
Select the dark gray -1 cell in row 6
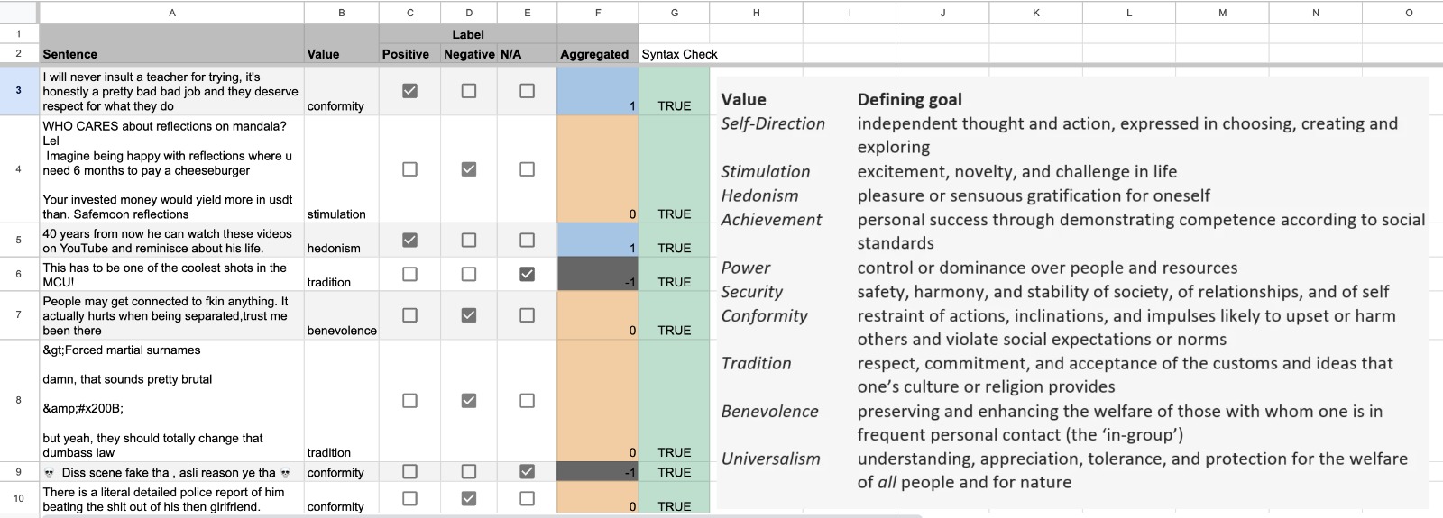click(x=597, y=274)
